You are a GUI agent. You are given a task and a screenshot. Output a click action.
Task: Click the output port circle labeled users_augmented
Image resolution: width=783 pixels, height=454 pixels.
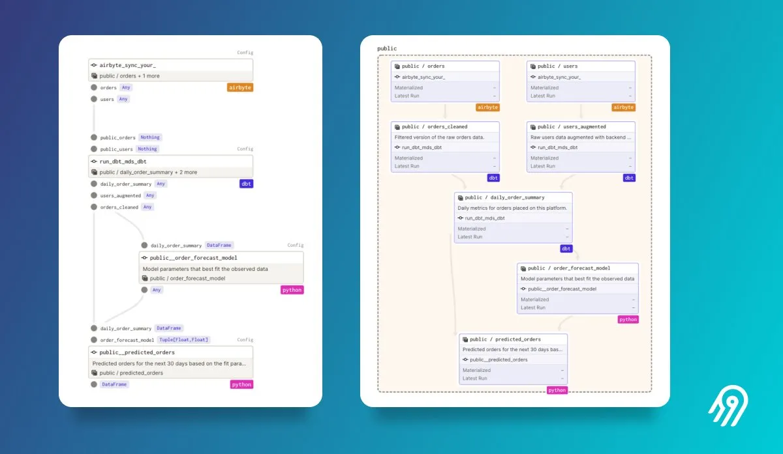pos(94,195)
